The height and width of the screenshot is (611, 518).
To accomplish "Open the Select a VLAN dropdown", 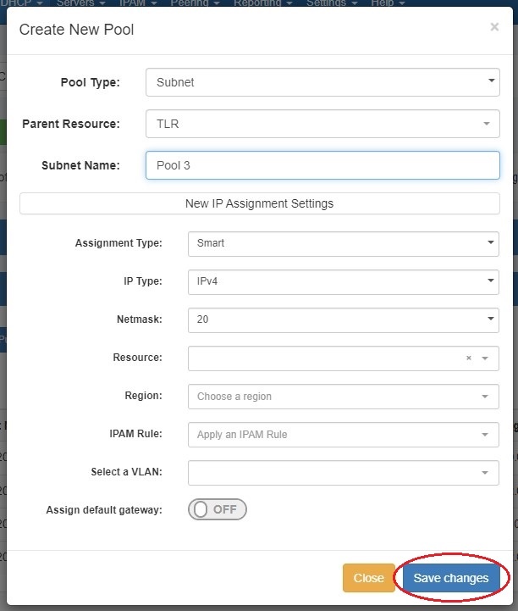I will tap(343, 473).
